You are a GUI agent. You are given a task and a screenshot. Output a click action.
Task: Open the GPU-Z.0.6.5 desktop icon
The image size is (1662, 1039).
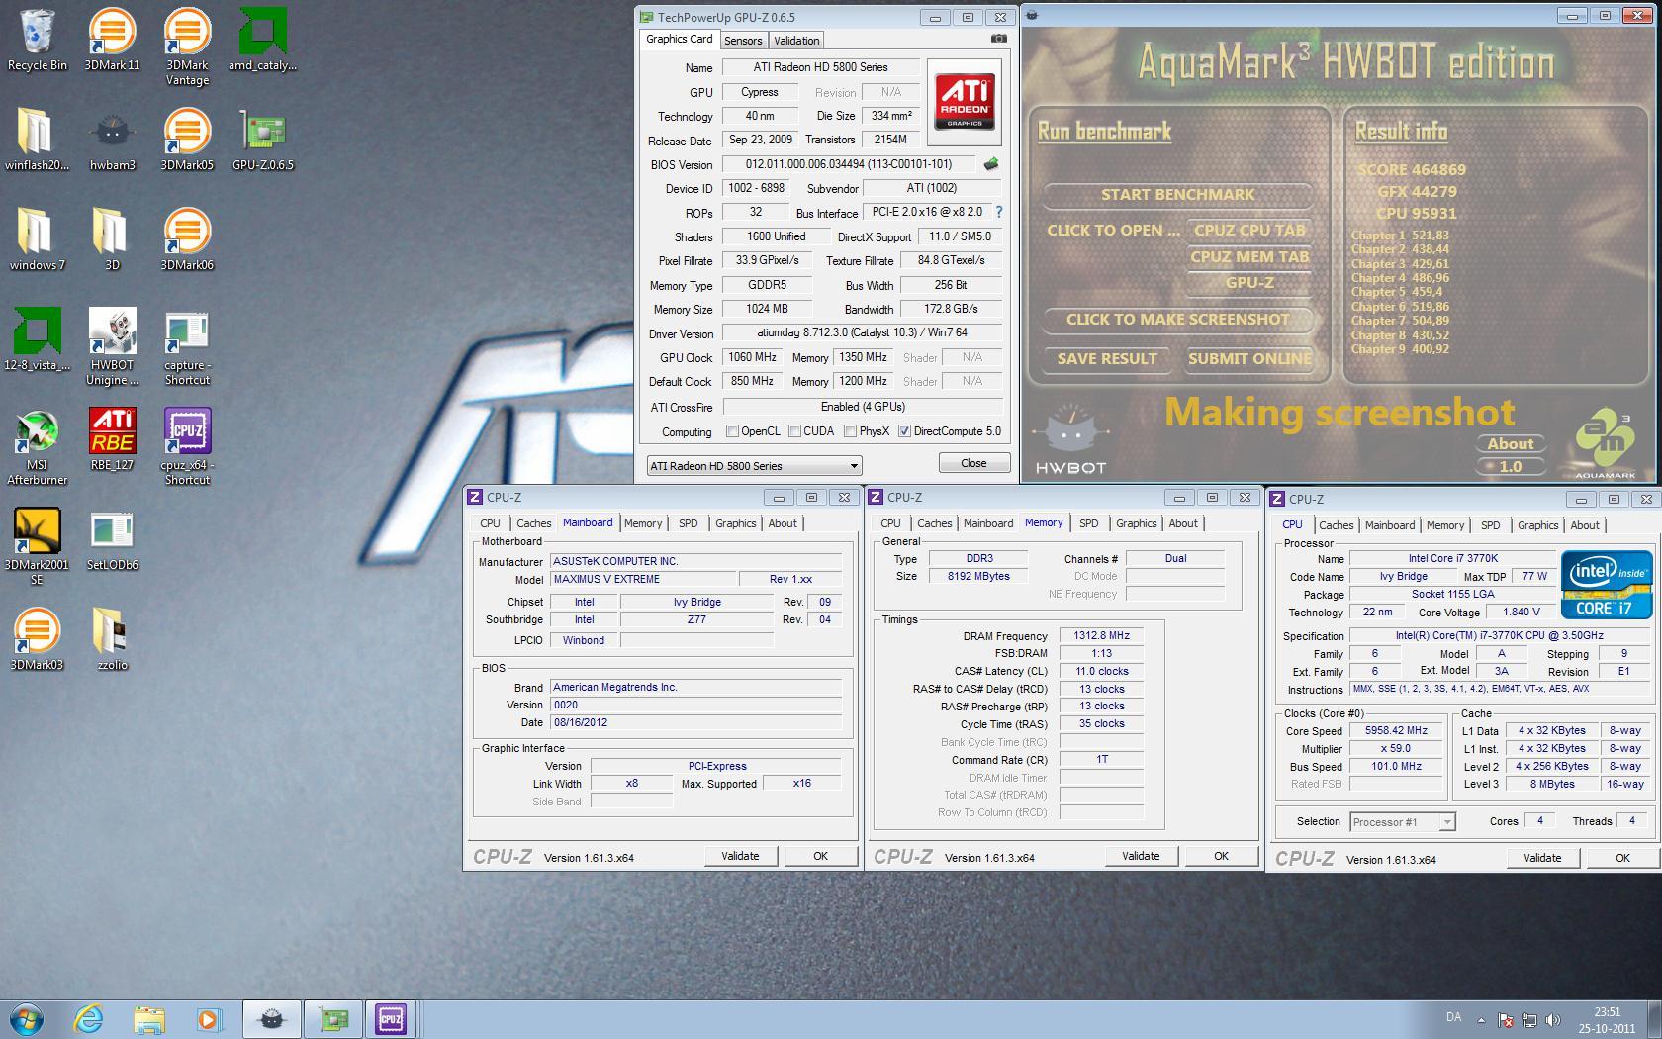262,140
